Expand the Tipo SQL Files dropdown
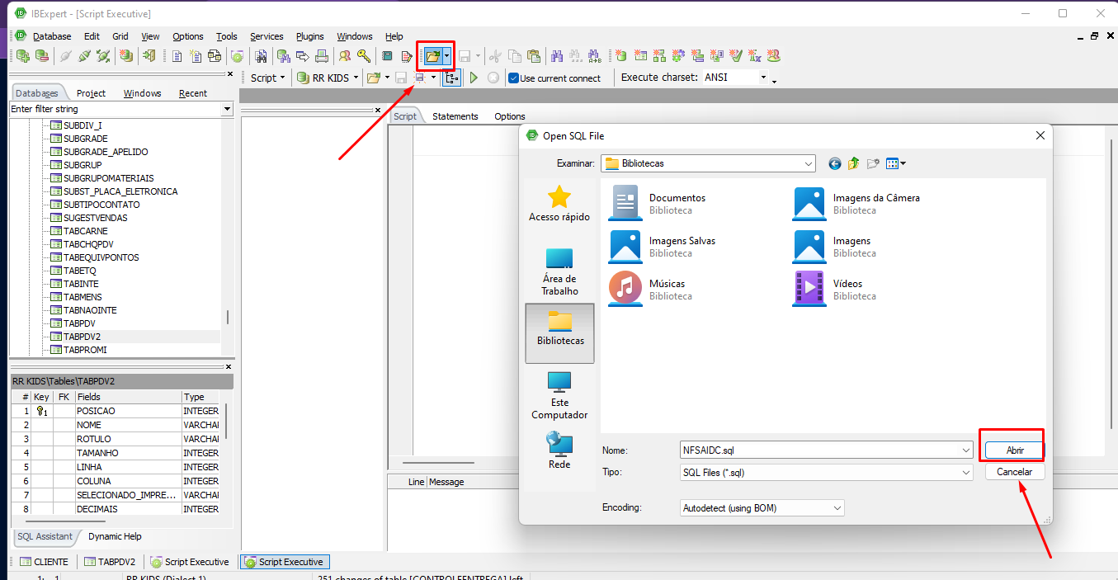 [x=826, y=473]
